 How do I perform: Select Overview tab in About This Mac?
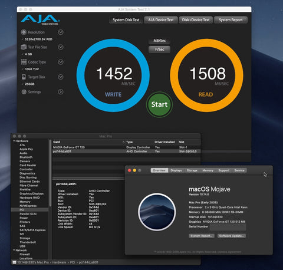(x=159, y=170)
